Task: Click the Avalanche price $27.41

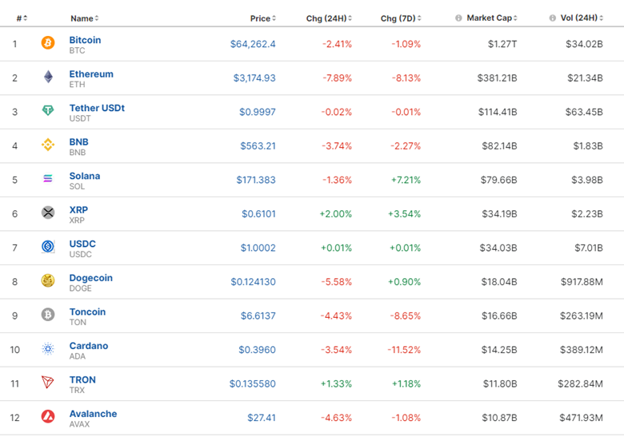Action: click(262, 418)
